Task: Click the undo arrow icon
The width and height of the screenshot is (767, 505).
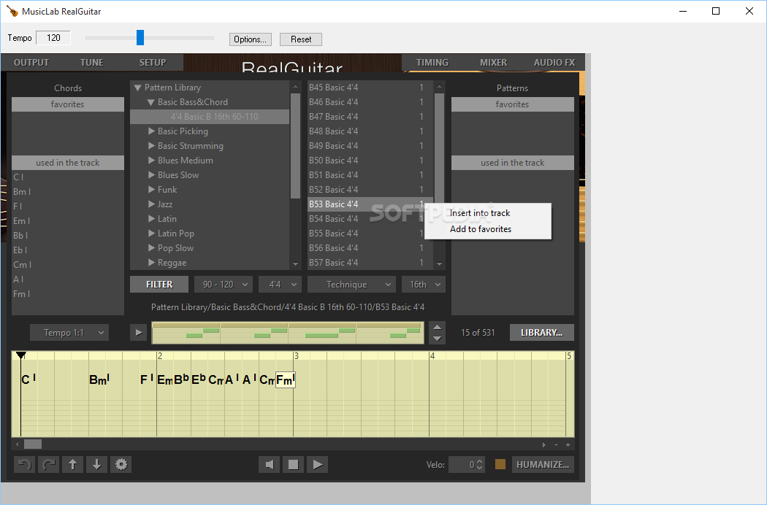Action: tap(24, 464)
